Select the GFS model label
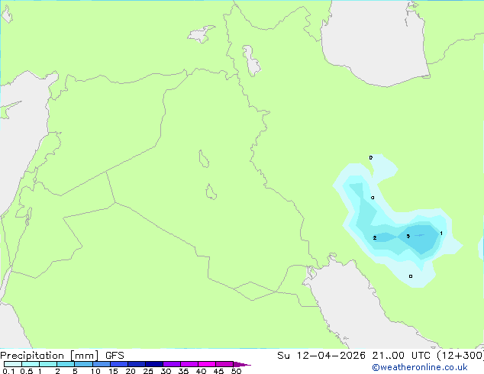The image size is (484, 374). pyautogui.click(x=115, y=356)
